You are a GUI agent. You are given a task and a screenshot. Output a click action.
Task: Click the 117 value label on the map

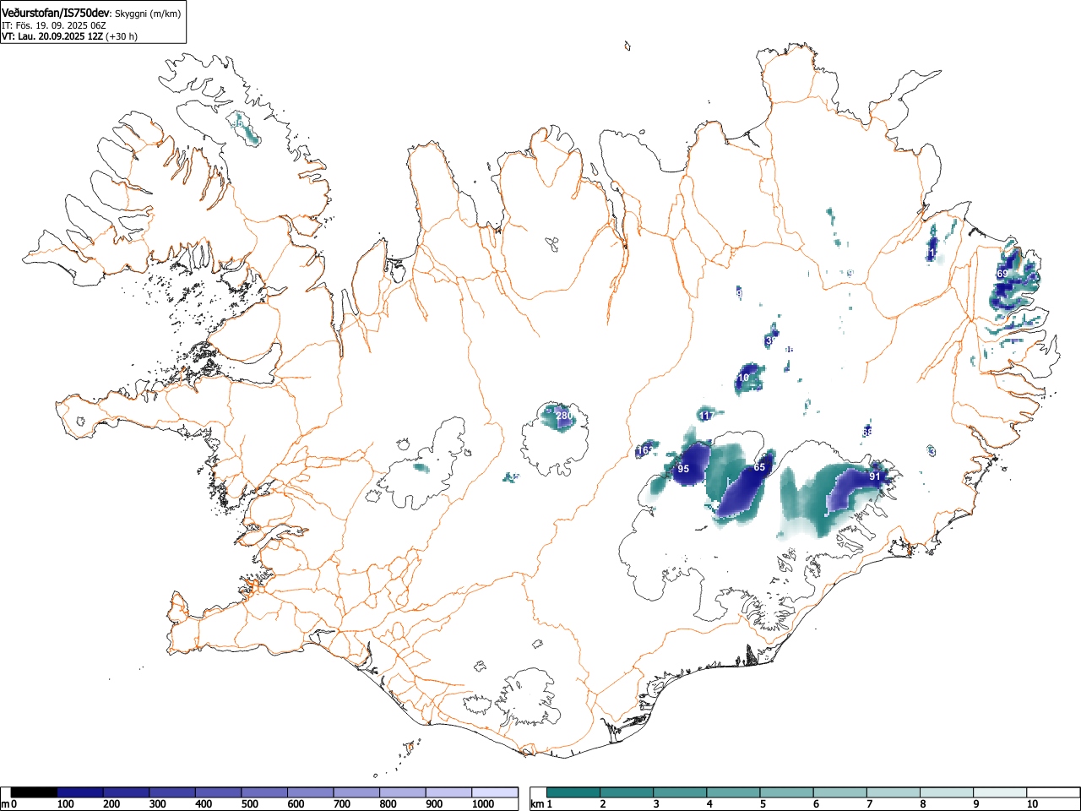pyautogui.click(x=707, y=416)
